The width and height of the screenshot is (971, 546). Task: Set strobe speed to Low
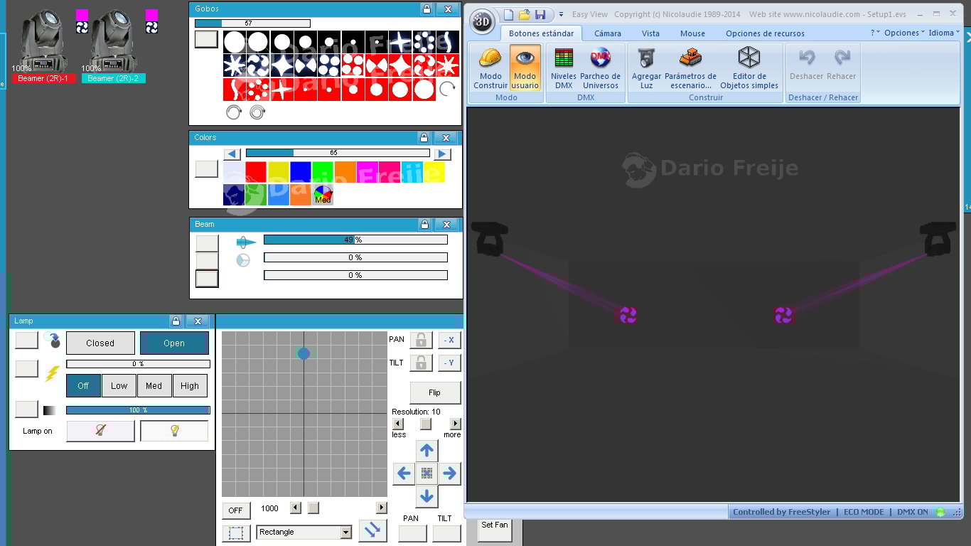pos(119,386)
